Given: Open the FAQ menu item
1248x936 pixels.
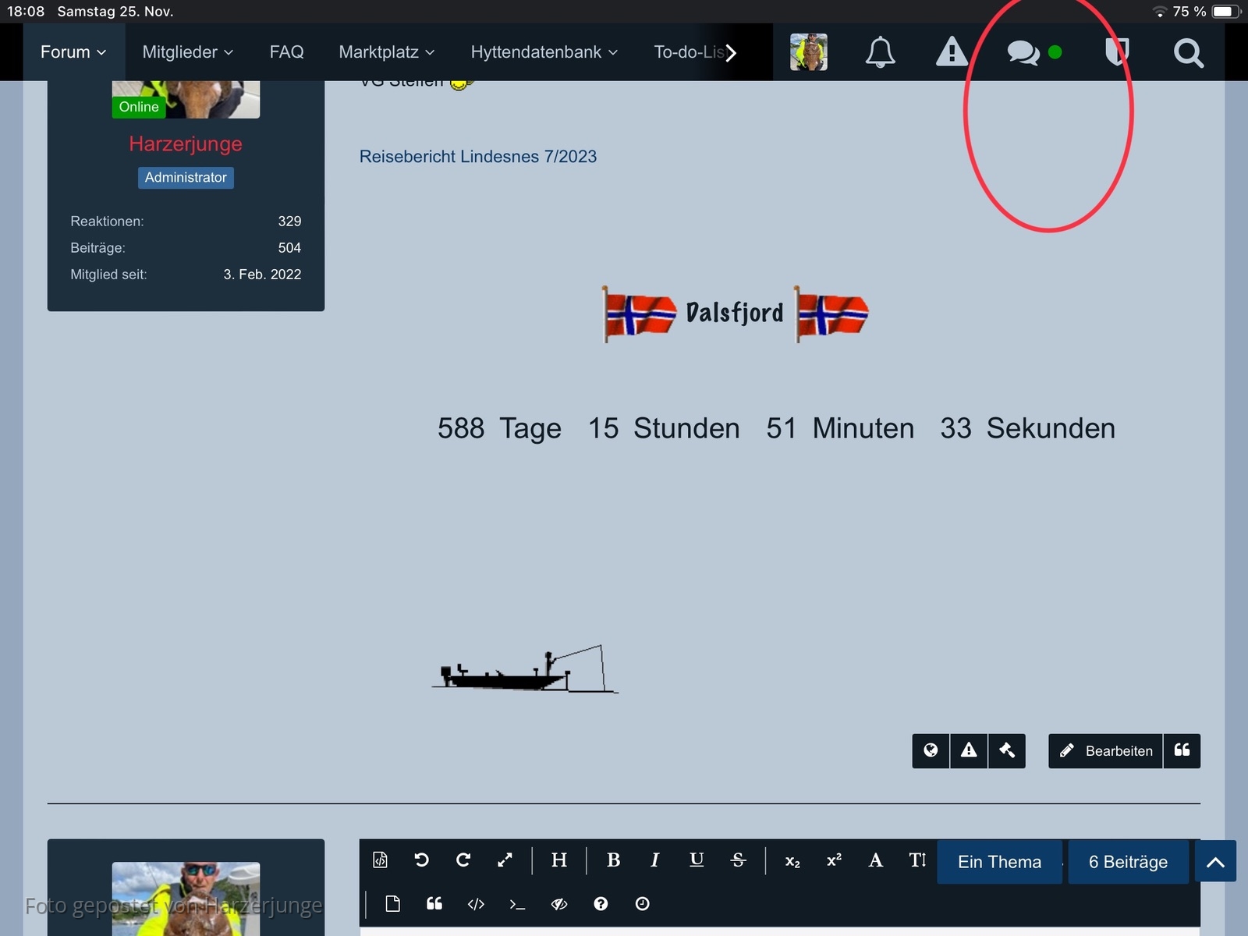Looking at the screenshot, I should coord(286,52).
